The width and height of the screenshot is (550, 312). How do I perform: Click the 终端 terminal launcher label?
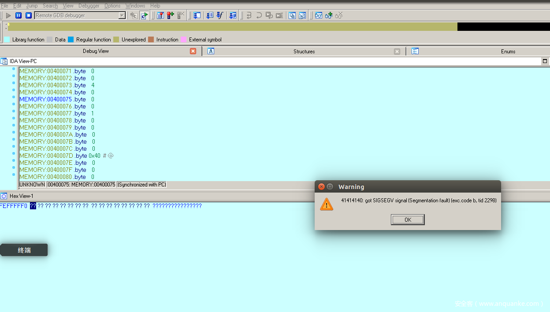pos(24,250)
